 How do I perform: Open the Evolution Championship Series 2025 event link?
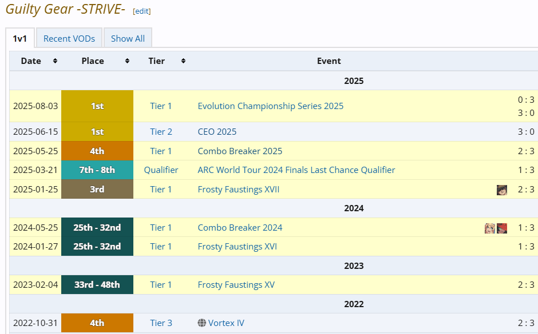pyautogui.click(x=270, y=106)
